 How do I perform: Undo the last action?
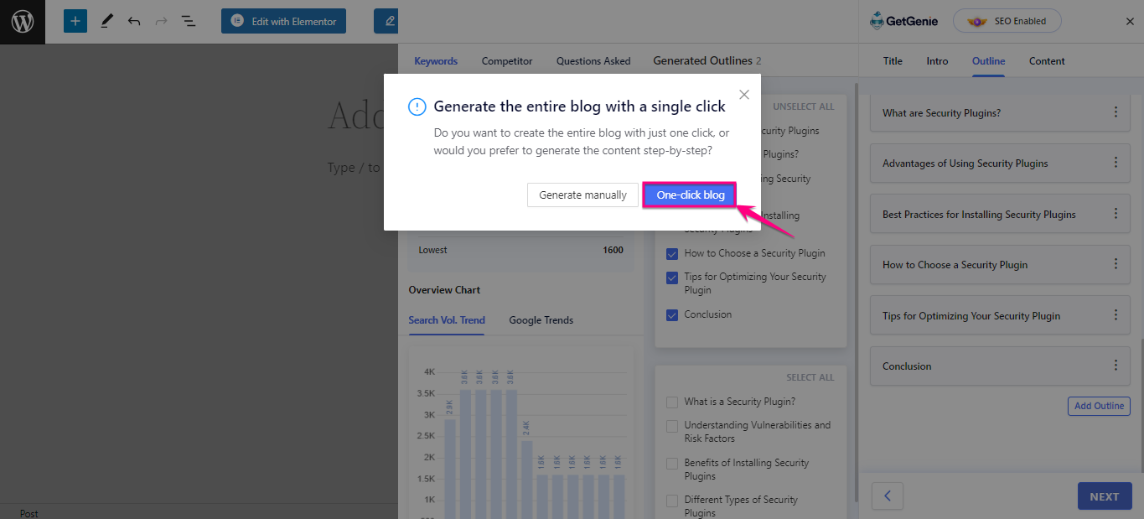134,21
